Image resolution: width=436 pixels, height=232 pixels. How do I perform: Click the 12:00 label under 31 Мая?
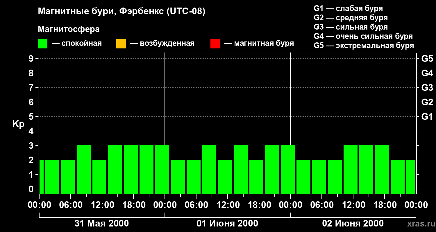(x=102, y=205)
